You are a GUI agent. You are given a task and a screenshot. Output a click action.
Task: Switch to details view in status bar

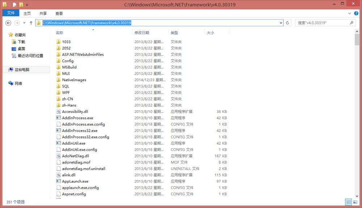[348, 202]
